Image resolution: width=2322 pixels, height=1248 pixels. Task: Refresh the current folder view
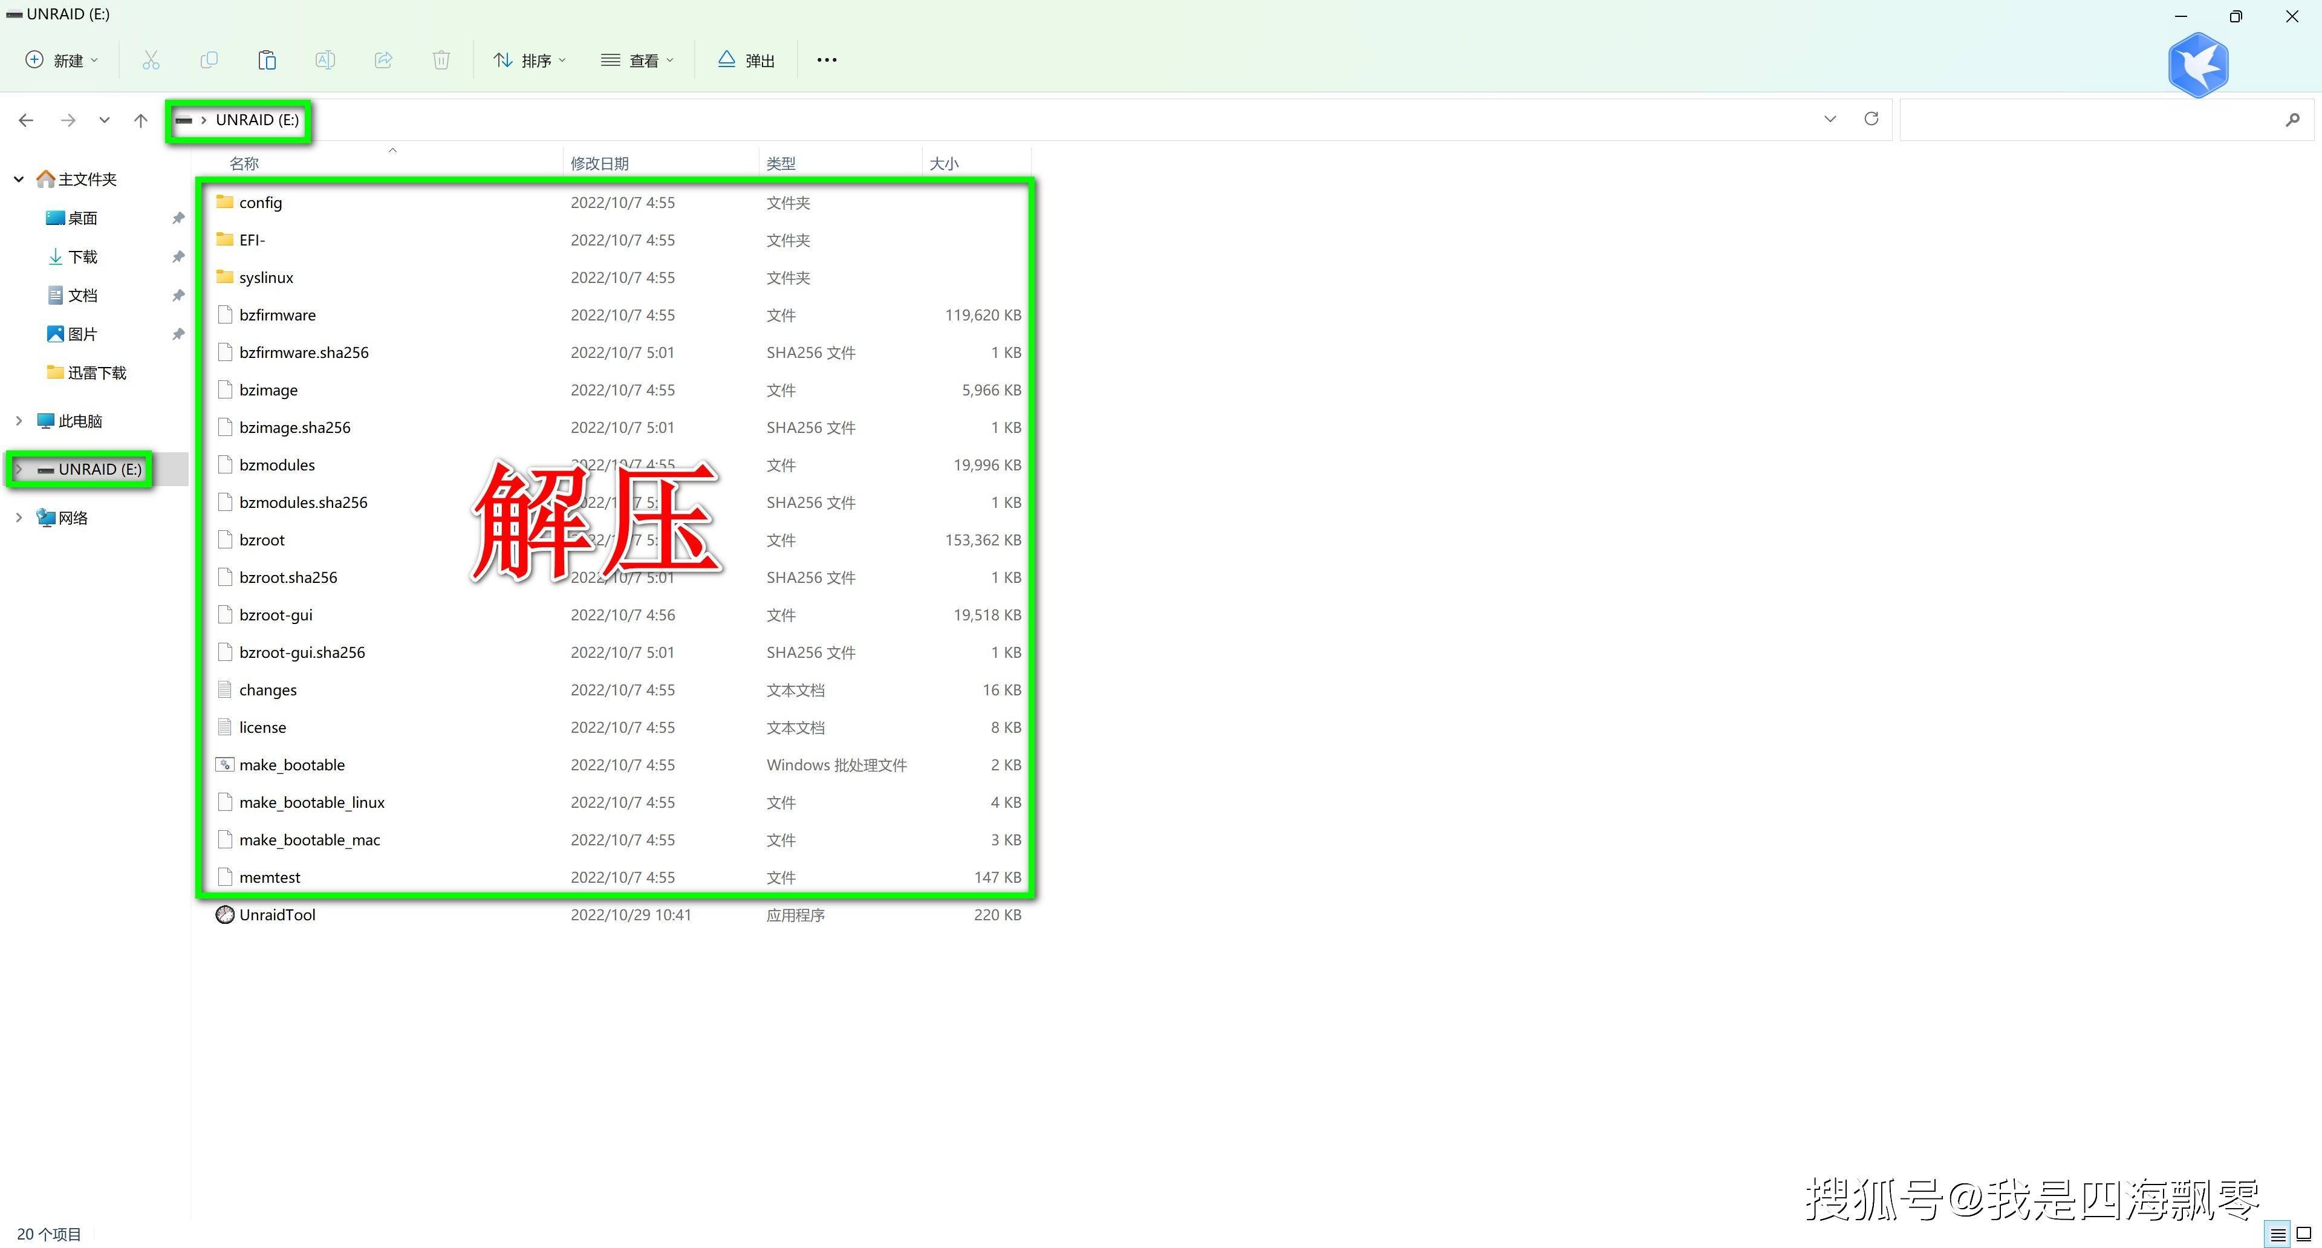pyautogui.click(x=1872, y=119)
